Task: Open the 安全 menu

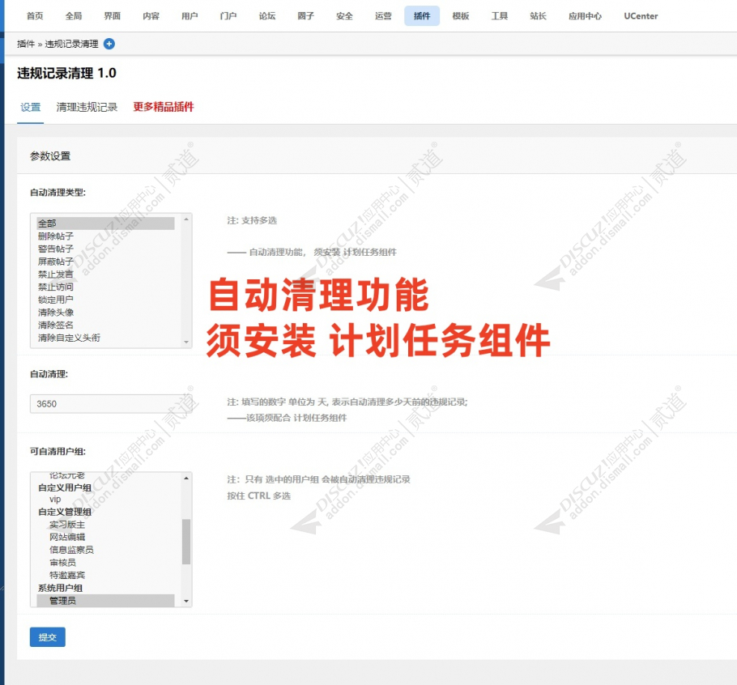Action: coord(344,16)
